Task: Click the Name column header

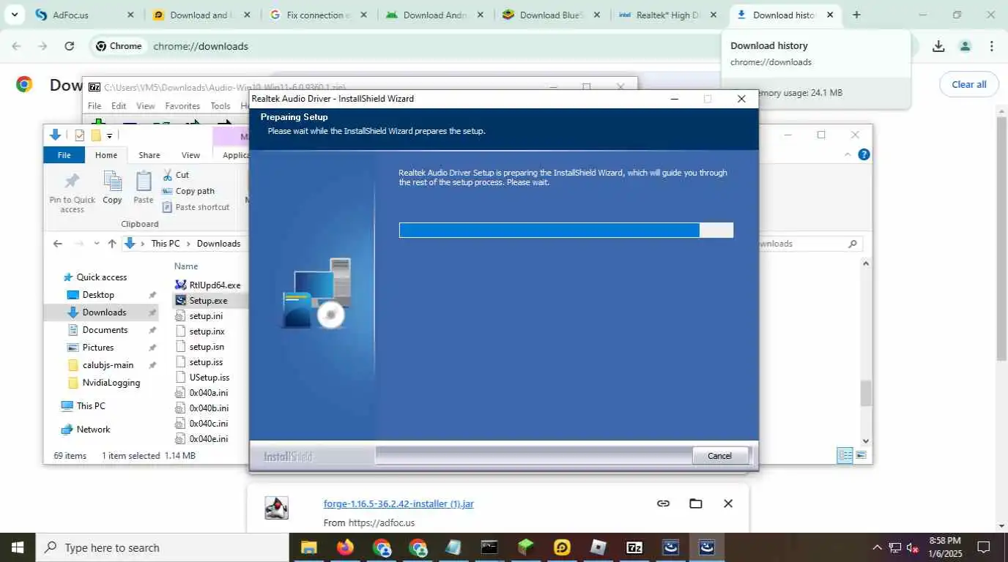Action: [x=186, y=266]
